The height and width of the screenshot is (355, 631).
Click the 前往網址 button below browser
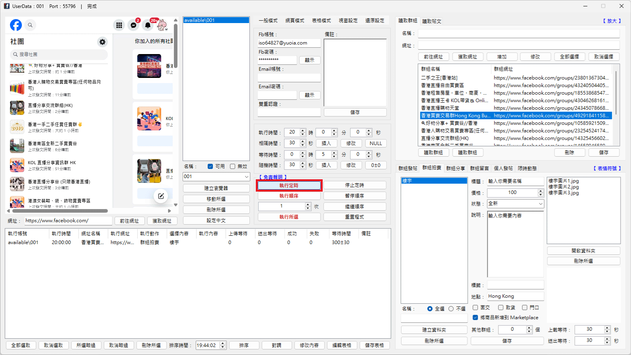pyautogui.click(x=129, y=221)
